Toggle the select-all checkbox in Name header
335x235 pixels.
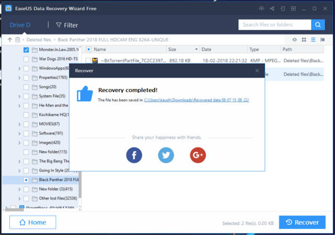(88, 49)
